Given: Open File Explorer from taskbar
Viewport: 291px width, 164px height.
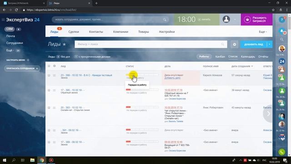Looking at the screenshot, I should coord(32,160).
